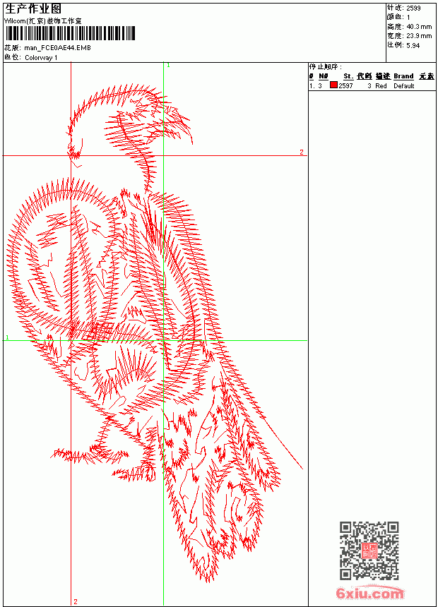The width and height of the screenshot is (438, 607).
Task: Click the green guide marker 1 at top
Action: 168,66
